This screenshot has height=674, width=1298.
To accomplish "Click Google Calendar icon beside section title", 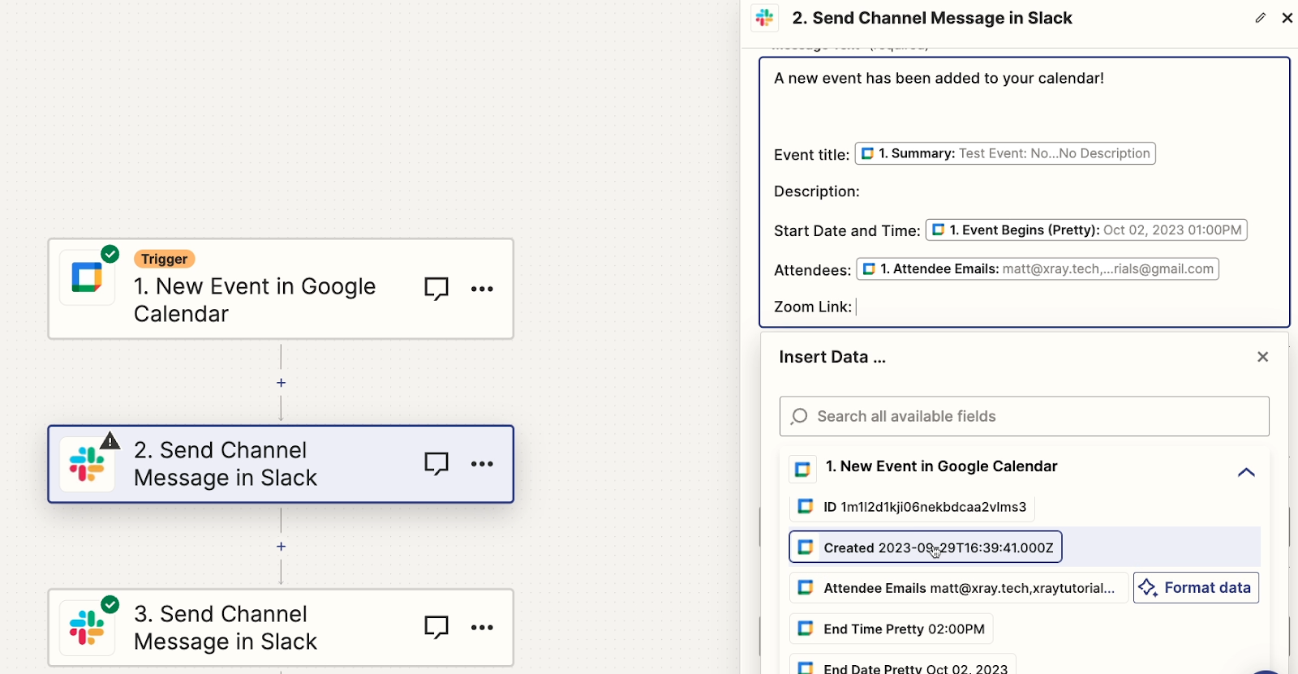I will [x=802, y=469].
